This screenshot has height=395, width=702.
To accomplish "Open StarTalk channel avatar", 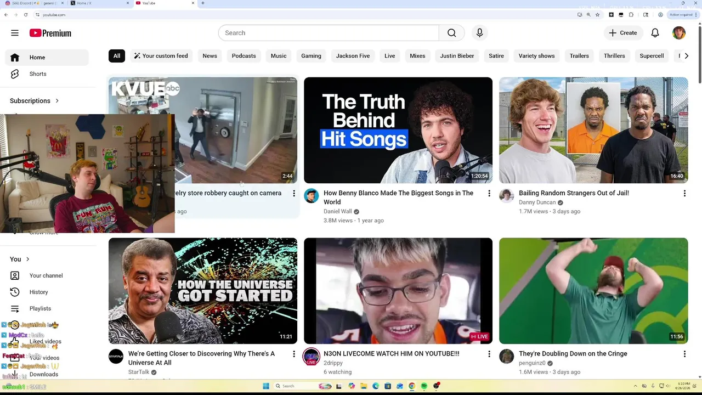I will point(116,357).
